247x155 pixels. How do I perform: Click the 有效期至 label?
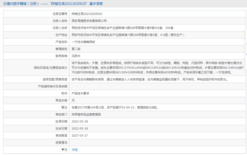coord(61,135)
